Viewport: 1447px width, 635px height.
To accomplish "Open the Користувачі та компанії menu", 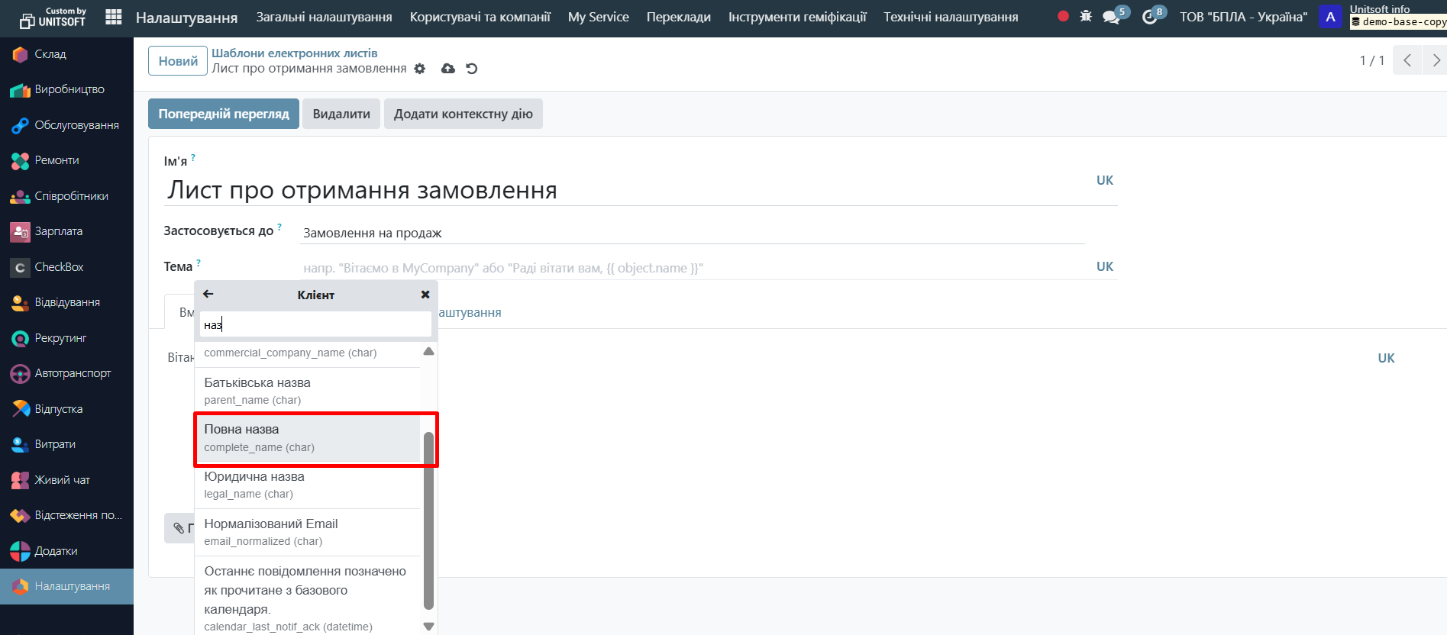I will (x=480, y=17).
